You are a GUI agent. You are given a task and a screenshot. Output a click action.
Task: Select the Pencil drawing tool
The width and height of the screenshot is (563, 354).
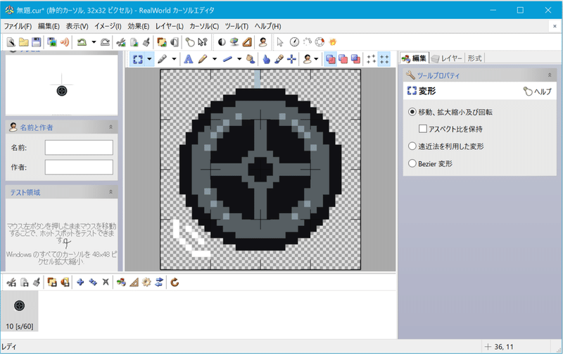pos(203,59)
